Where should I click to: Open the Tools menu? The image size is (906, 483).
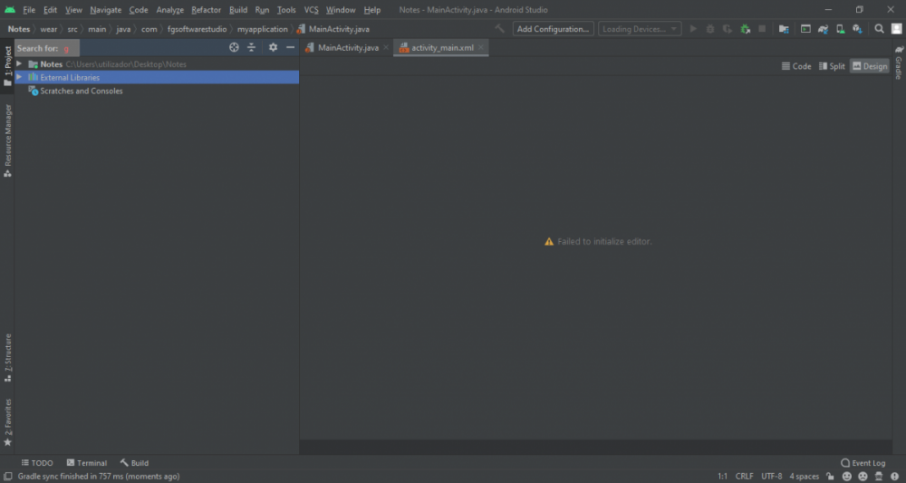click(x=286, y=10)
